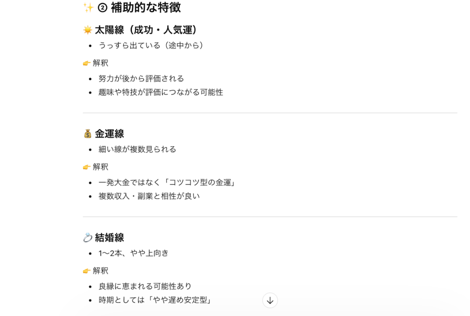Click the text 1〜2本、やや上向き
The width and height of the screenshot is (470, 316).
pyautogui.click(x=133, y=253)
